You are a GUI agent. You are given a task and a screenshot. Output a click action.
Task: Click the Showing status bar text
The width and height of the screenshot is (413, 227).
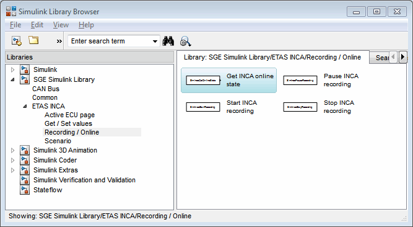click(x=100, y=216)
